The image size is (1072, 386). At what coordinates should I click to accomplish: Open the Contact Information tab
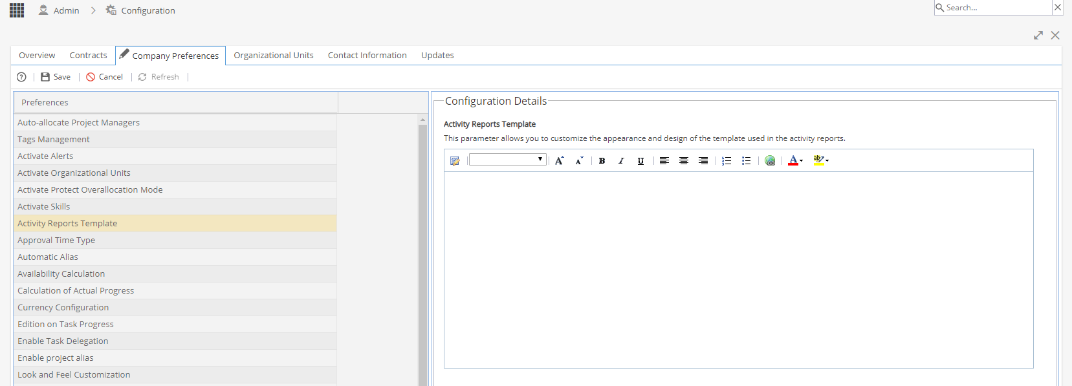[367, 56]
